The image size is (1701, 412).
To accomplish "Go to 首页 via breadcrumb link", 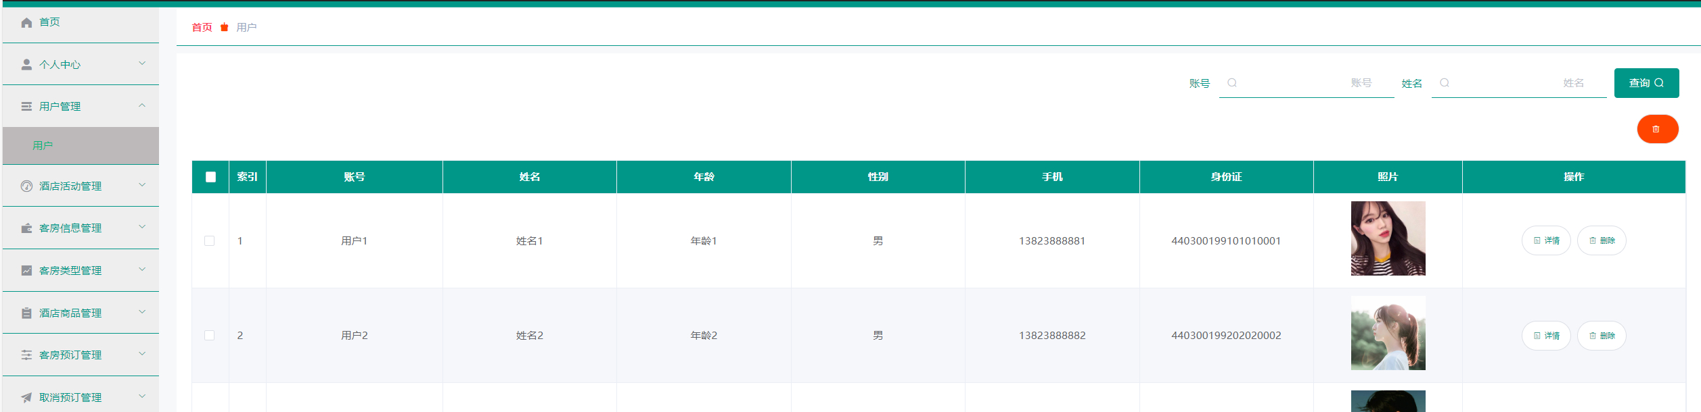I will (x=202, y=28).
